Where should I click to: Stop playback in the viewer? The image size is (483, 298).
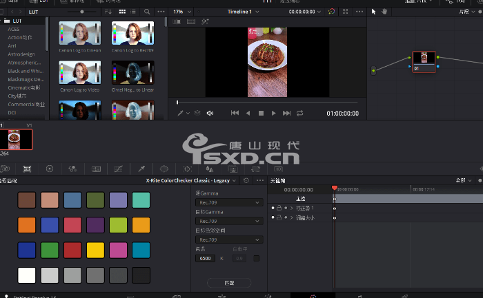point(261,113)
